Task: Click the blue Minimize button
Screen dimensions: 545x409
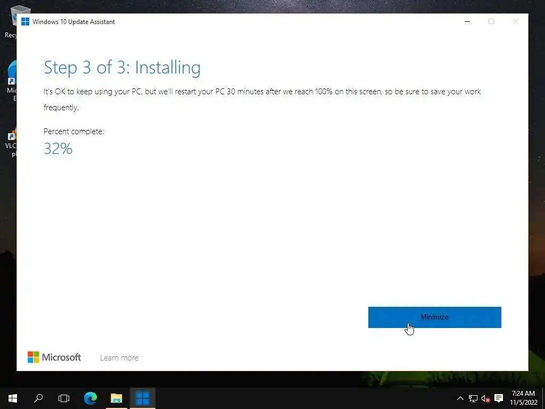Action: pos(434,317)
